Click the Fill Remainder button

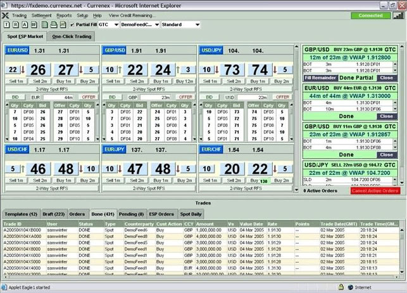(x=320, y=78)
